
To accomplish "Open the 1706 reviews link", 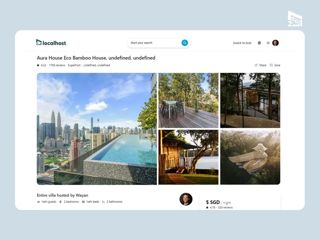I will (57, 65).
